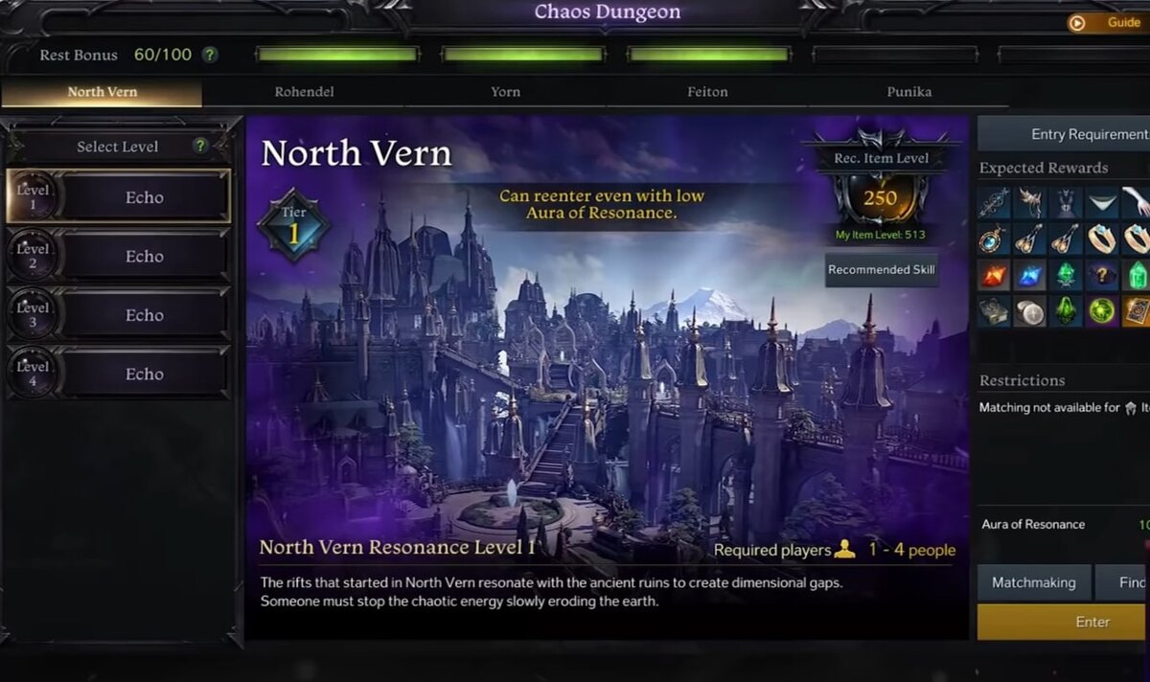The image size is (1150, 682).
Task: Click the red crystal shard reward icon
Action: coord(994,276)
